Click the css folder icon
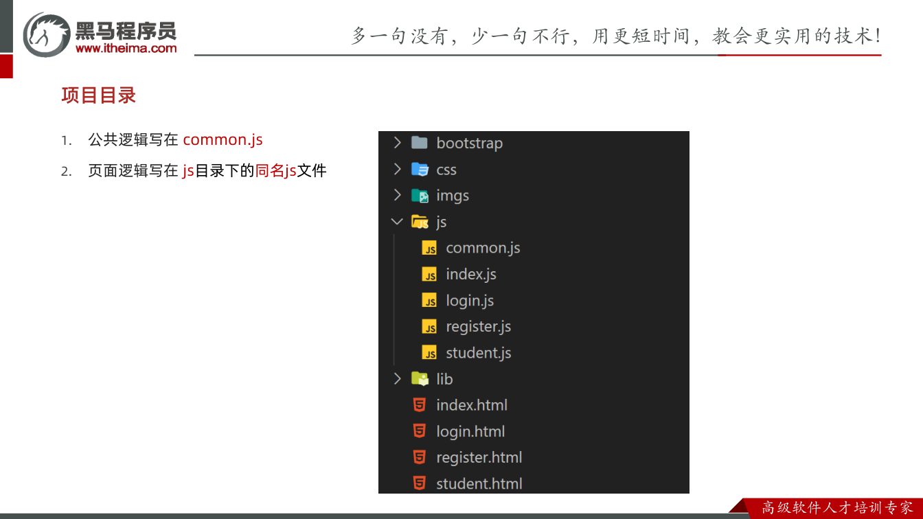Screen dimensions: 923x519 [420, 169]
